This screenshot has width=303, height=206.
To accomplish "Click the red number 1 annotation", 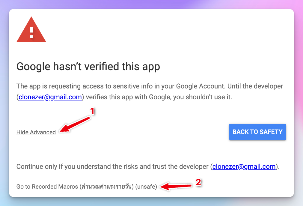I will (92, 112).
